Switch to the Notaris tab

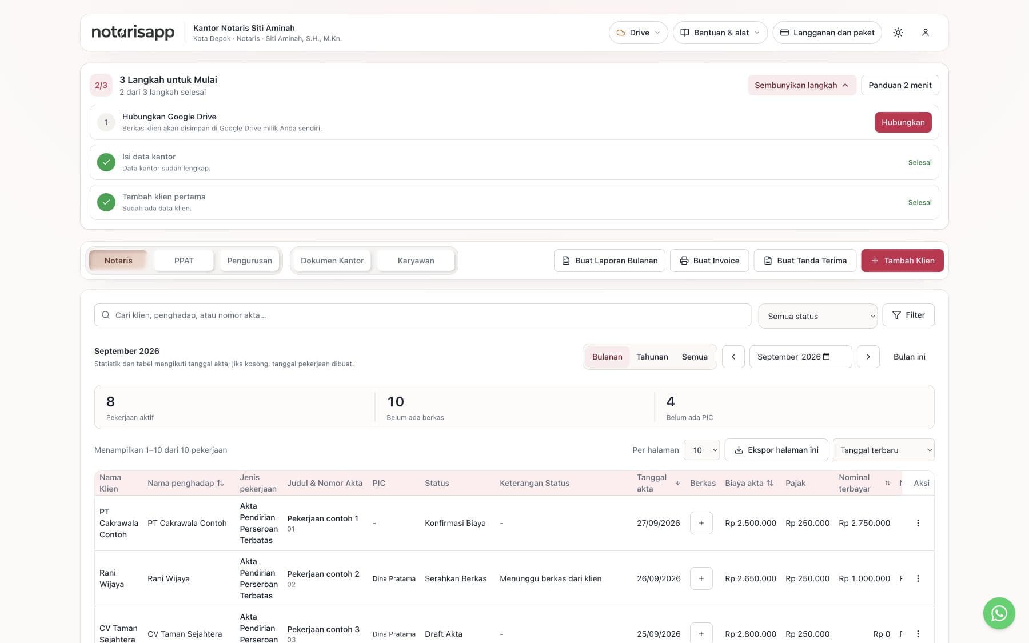[x=118, y=261]
